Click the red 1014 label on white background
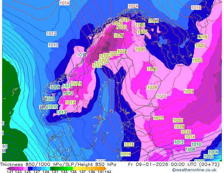This screenshot has width=224, height=173. (64, 3)
